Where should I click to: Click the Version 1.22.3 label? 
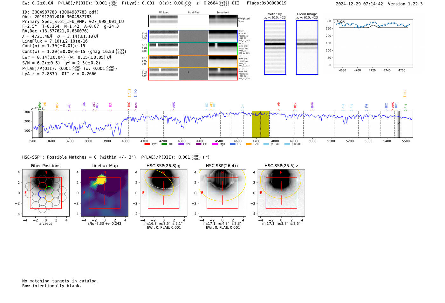pos(405,4)
